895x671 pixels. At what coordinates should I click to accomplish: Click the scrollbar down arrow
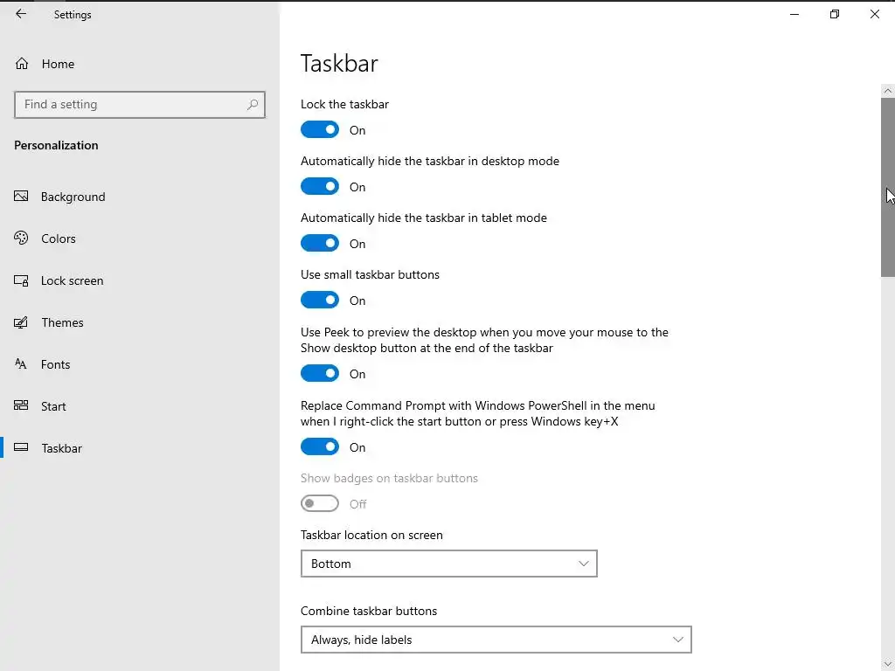(x=888, y=664)
